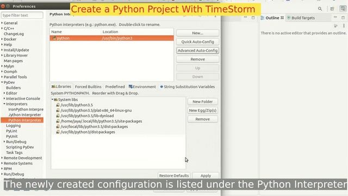Collapse the PyDev tree node
The height and width of the screenshot is (196, 348).
[2, 82]
